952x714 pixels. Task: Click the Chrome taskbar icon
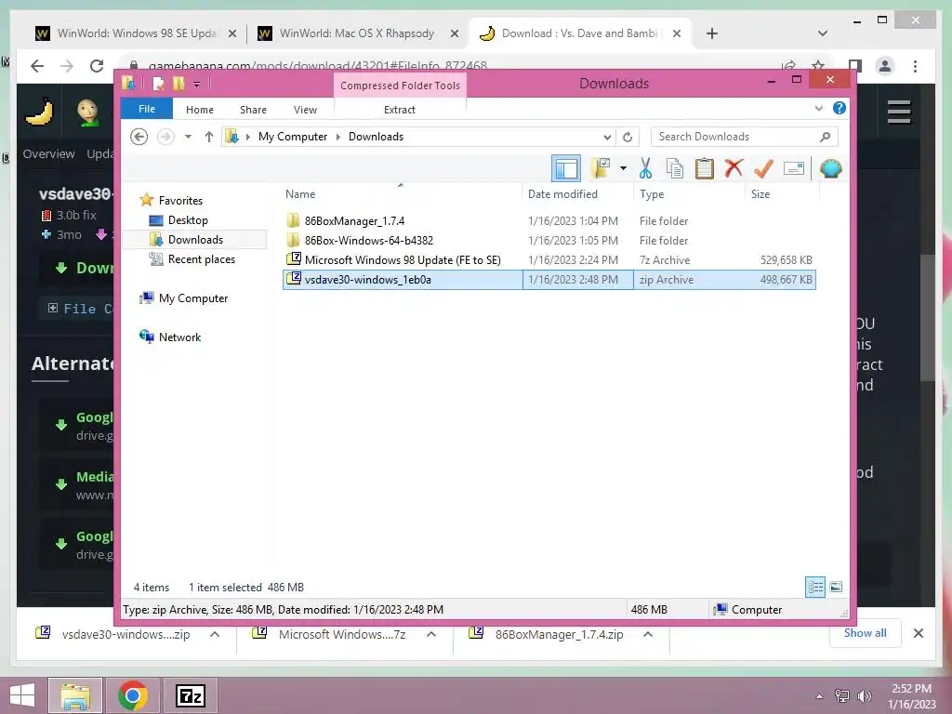coord(133,695)
